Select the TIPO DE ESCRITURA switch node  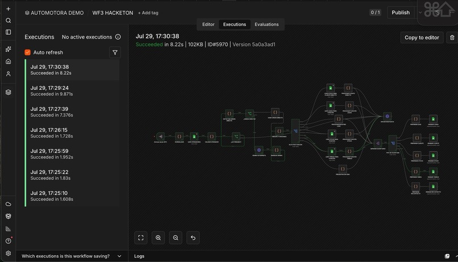[393, 143]
